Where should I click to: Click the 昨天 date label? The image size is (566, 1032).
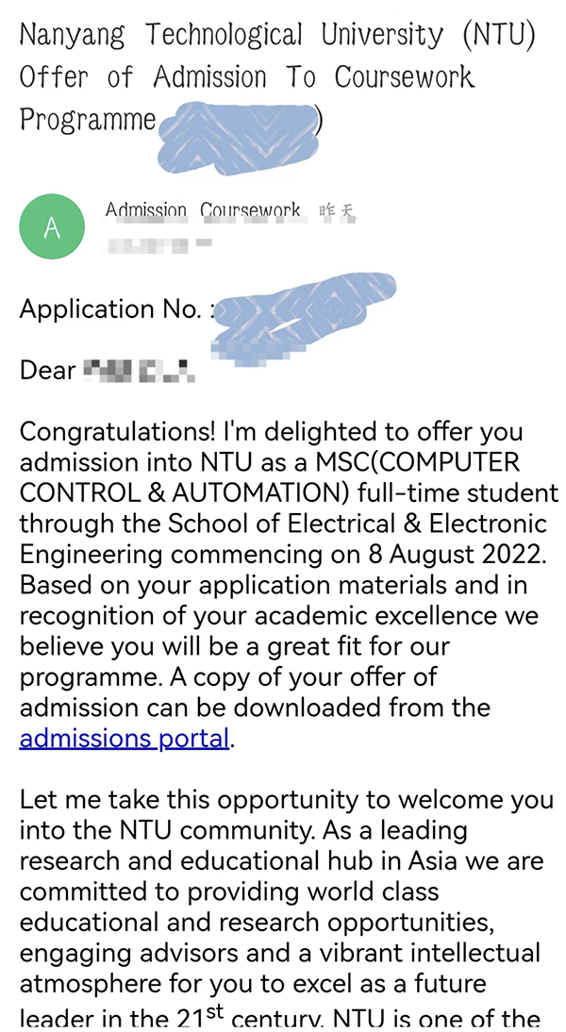click(x=339, y=211)
